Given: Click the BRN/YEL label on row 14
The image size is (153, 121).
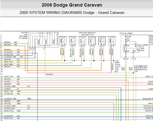Looking at the screenshot, I should click(x=7, y=67).
